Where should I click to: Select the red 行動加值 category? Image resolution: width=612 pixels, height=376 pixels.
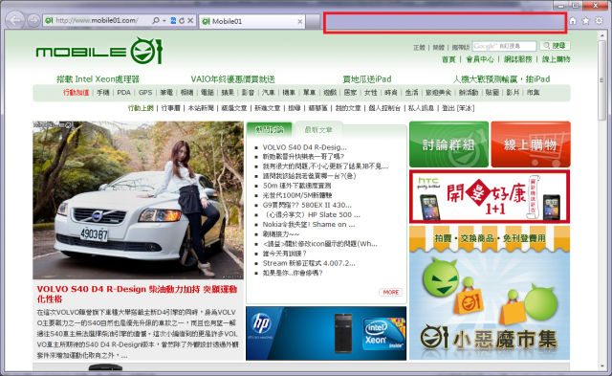(x=76, y=93)
